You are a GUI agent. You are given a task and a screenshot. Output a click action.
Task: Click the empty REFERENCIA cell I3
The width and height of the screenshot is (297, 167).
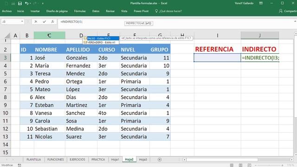click(218, 58)
